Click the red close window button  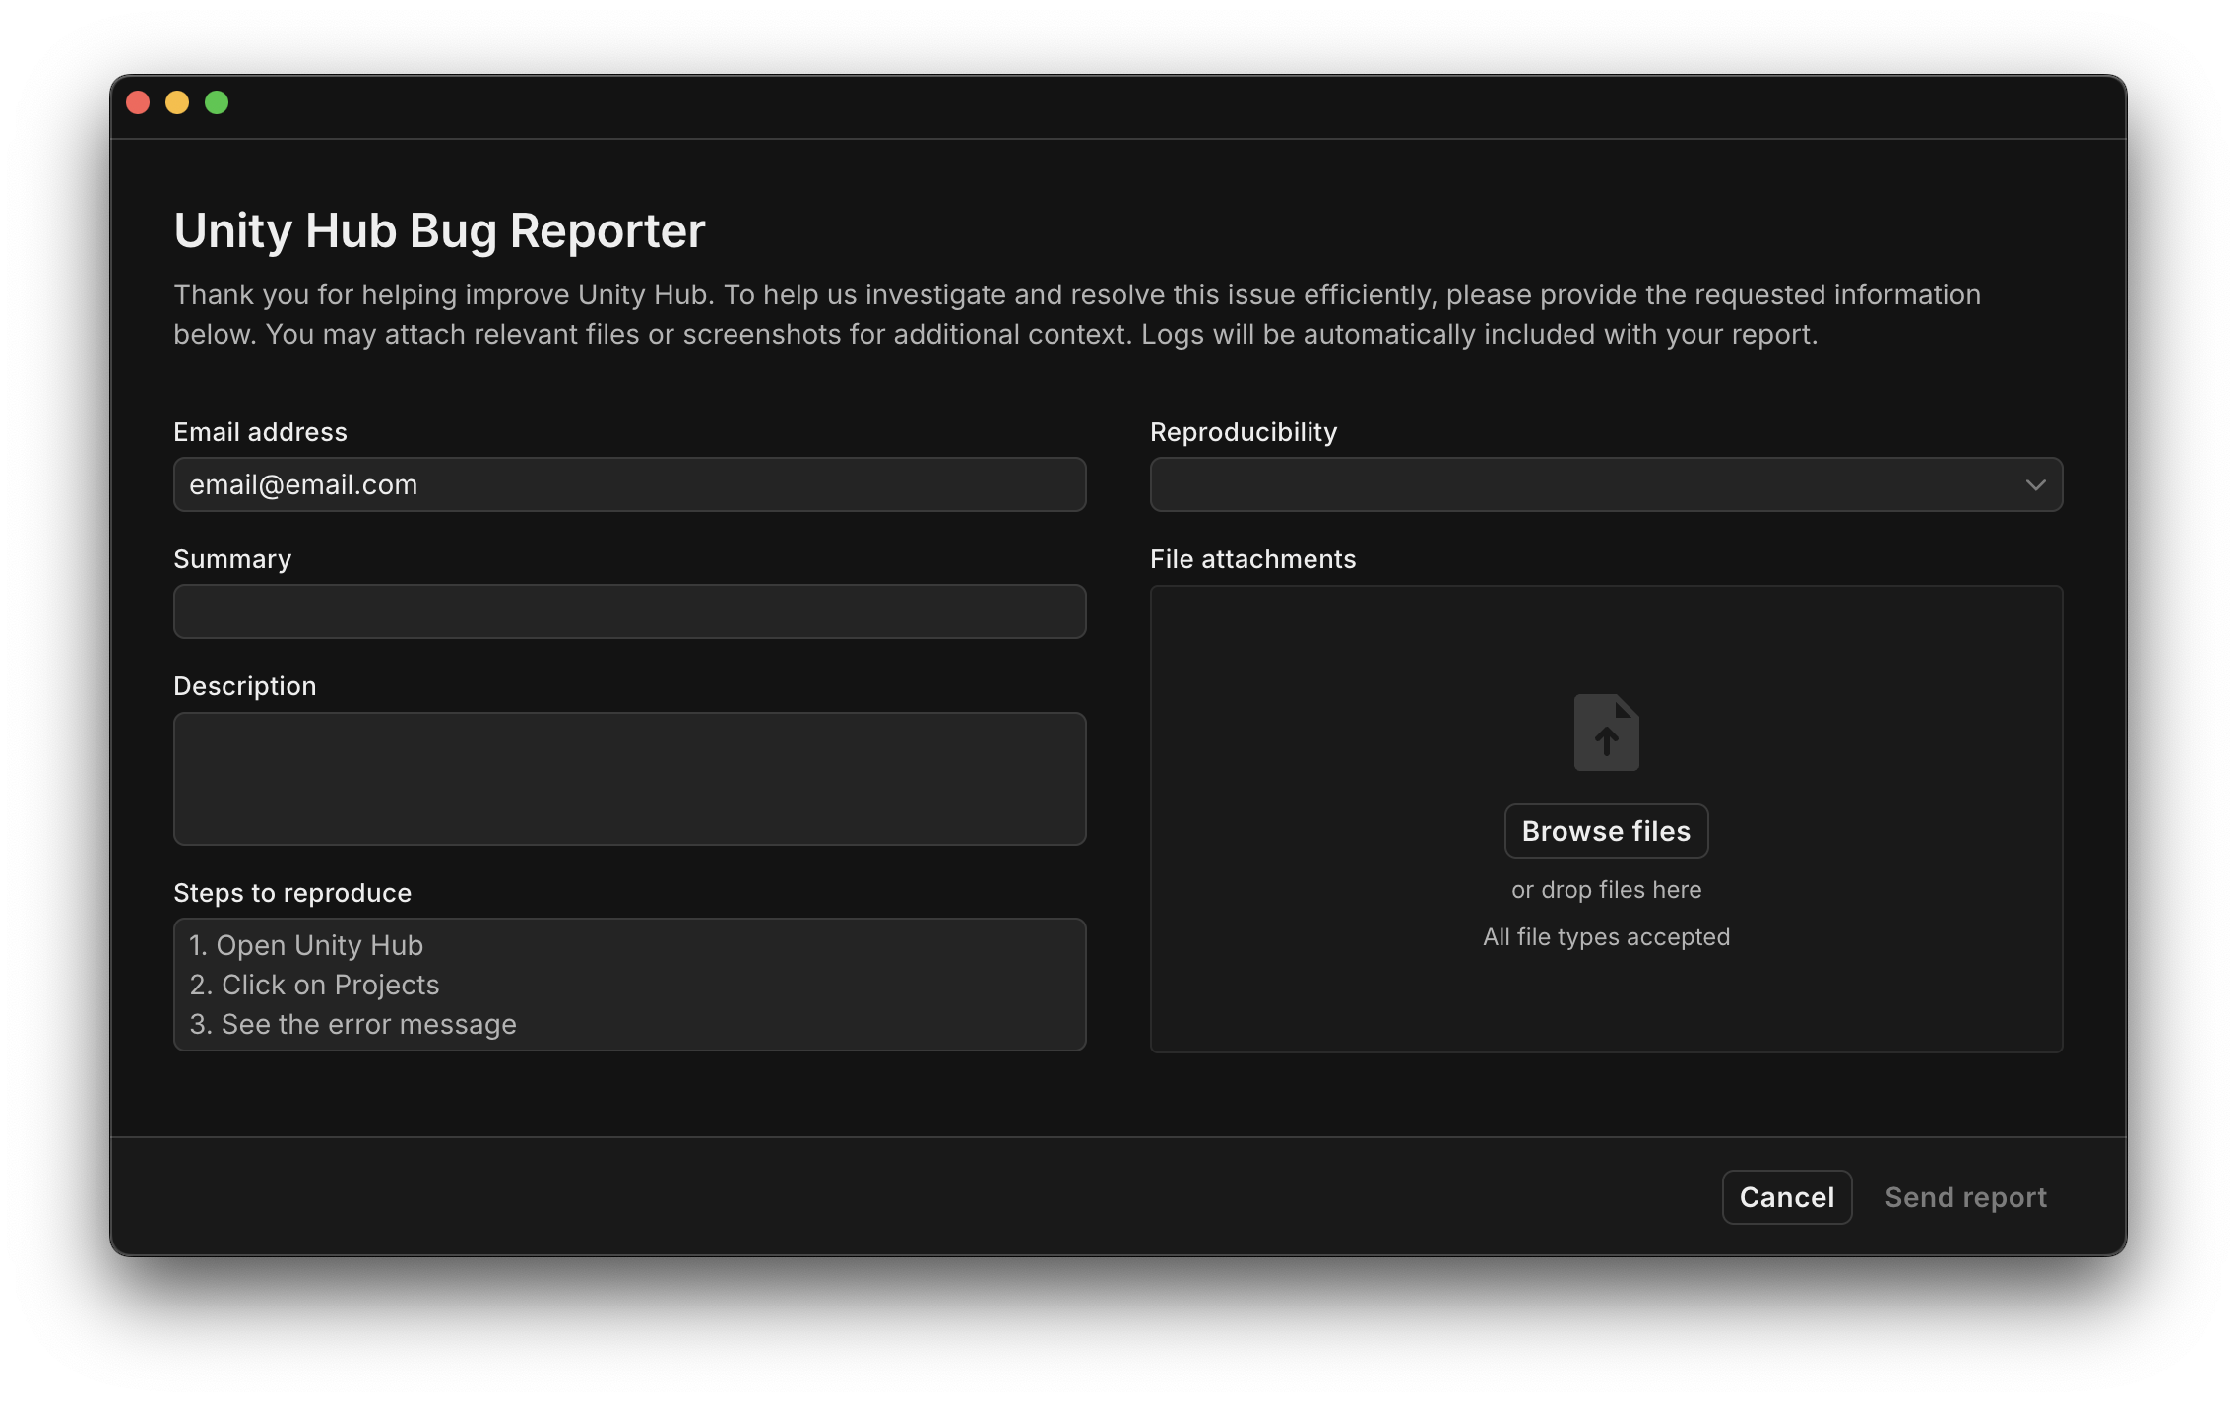[x=138, y=102]
